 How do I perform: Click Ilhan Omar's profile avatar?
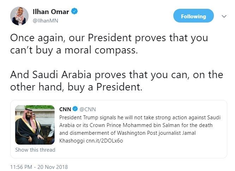(19, 16)
